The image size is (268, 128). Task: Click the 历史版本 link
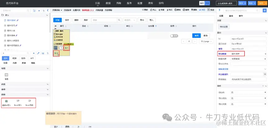(67, 10)
